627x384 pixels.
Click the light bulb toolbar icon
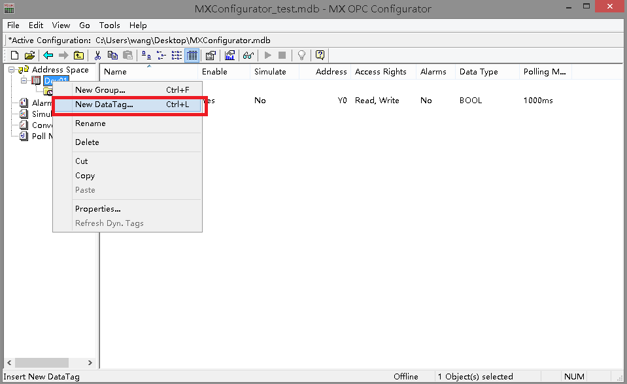pyautogui.click(x=302, y=55)
